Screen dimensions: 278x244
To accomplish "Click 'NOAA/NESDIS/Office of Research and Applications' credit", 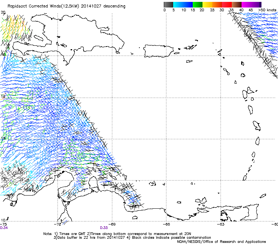I will pyautogui.click(x=221, y=241).
